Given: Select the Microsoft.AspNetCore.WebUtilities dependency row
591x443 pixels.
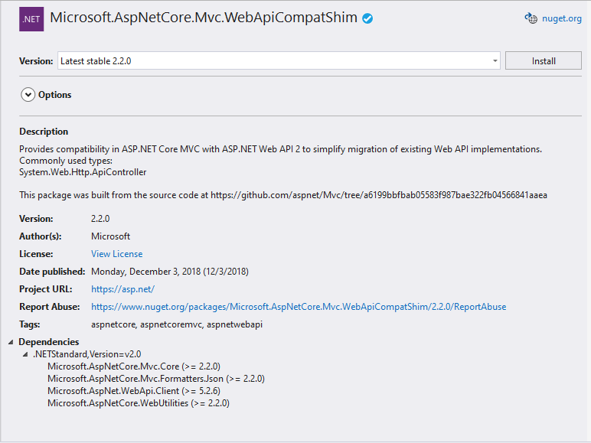Looking at the screenshot, I should 139,403.
